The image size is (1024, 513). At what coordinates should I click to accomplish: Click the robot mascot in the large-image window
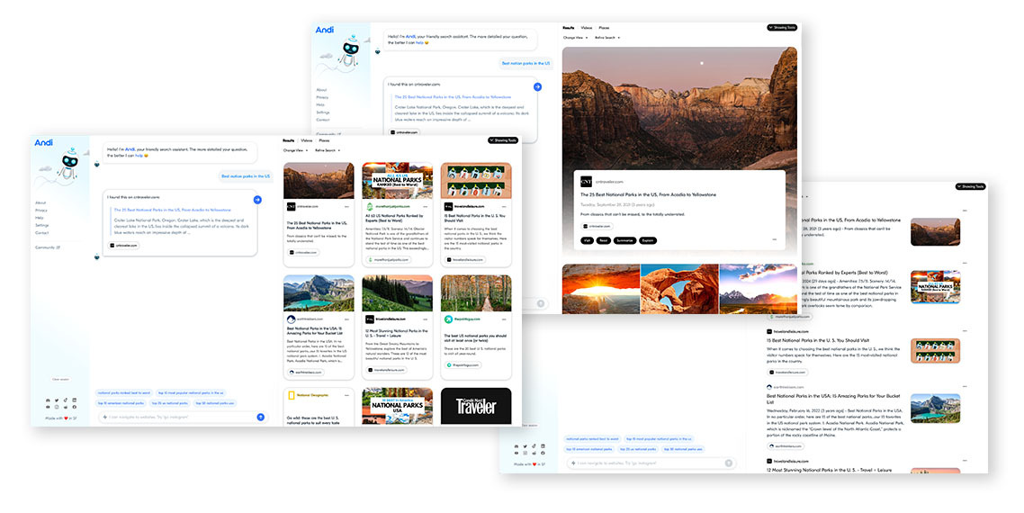click(x=350, y=51)
